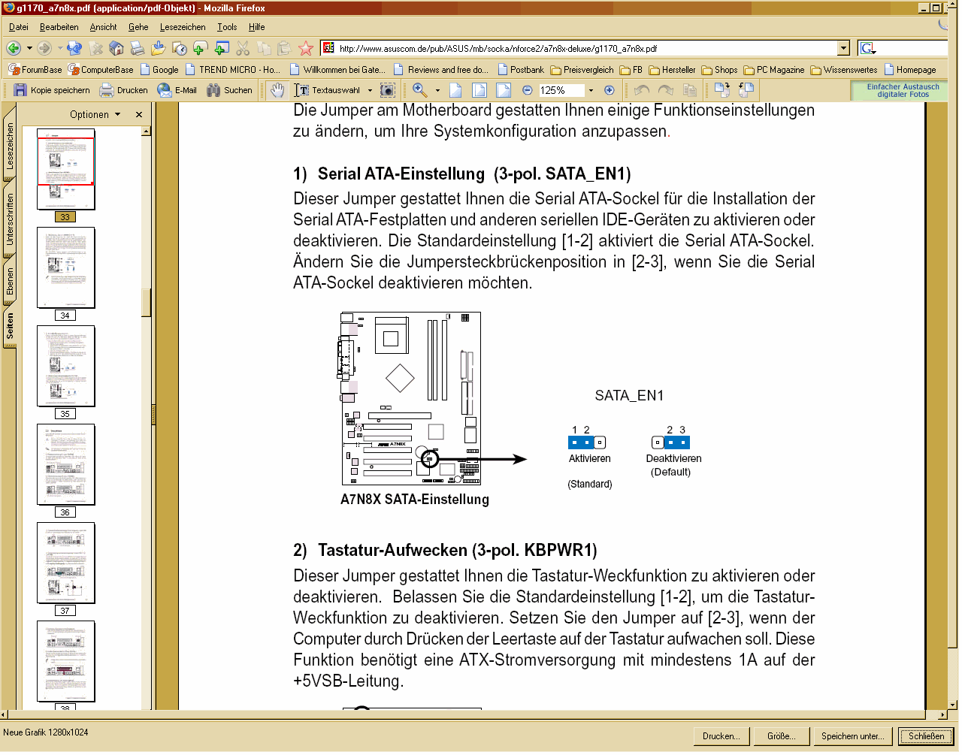Open the Google search engine selector
962x755 pixels.
(x=868, y=48)
